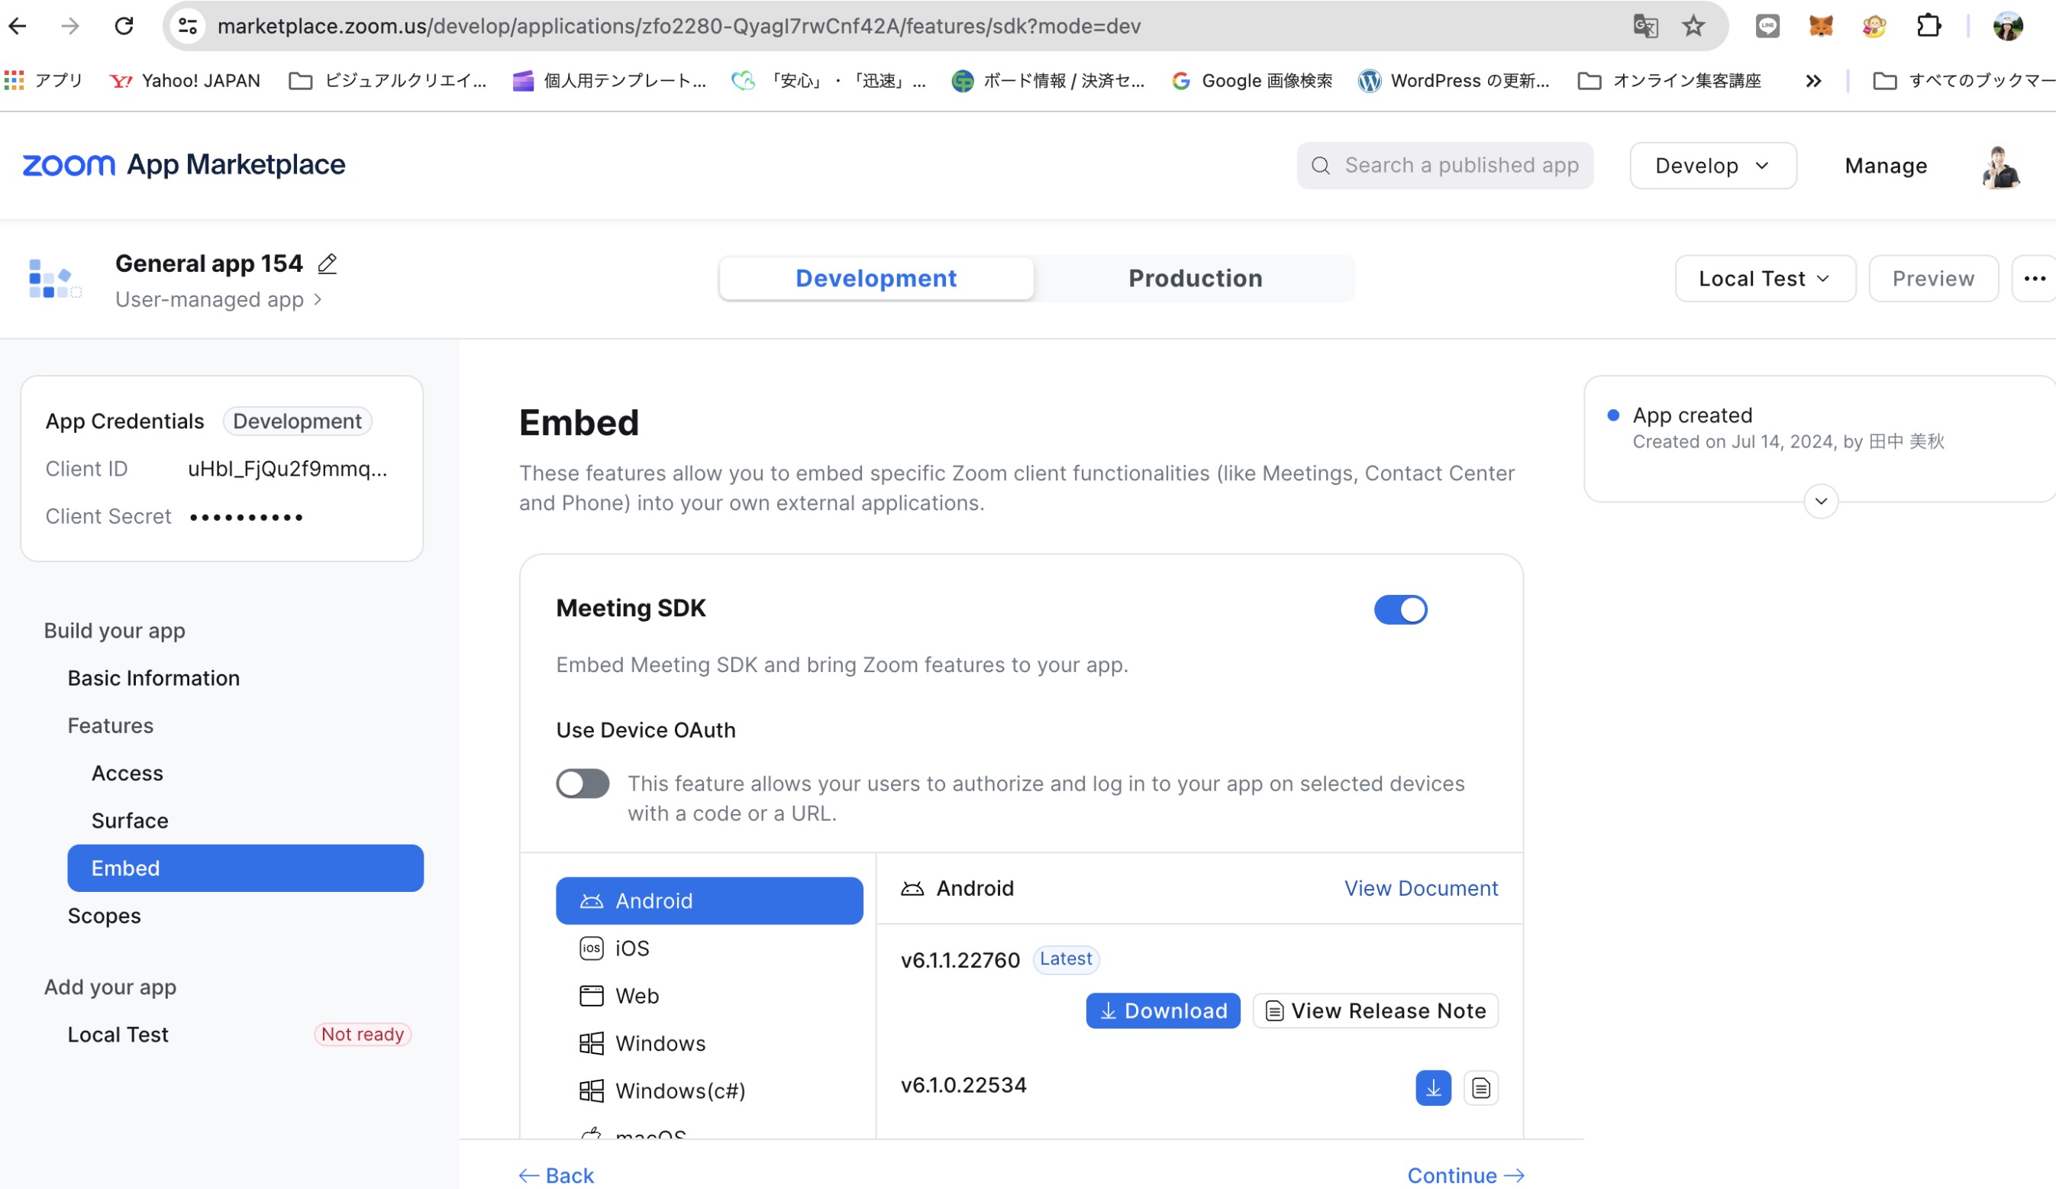The image size is (2056, 1189).
Task: Go Back to previous step
Action: tap(557, 1175)
